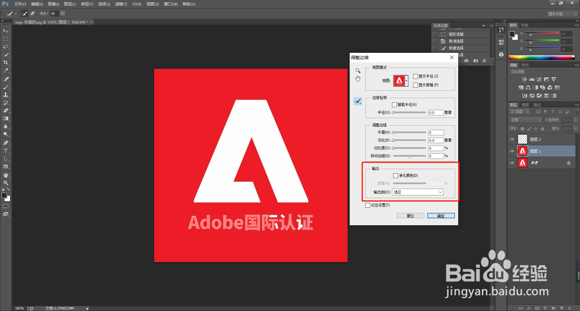Select the Hand tool in toolbox
The width and height of the screenshot is (580, 311).
(6, 175)
